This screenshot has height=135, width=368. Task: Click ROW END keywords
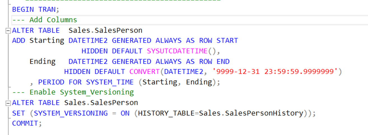214,61
